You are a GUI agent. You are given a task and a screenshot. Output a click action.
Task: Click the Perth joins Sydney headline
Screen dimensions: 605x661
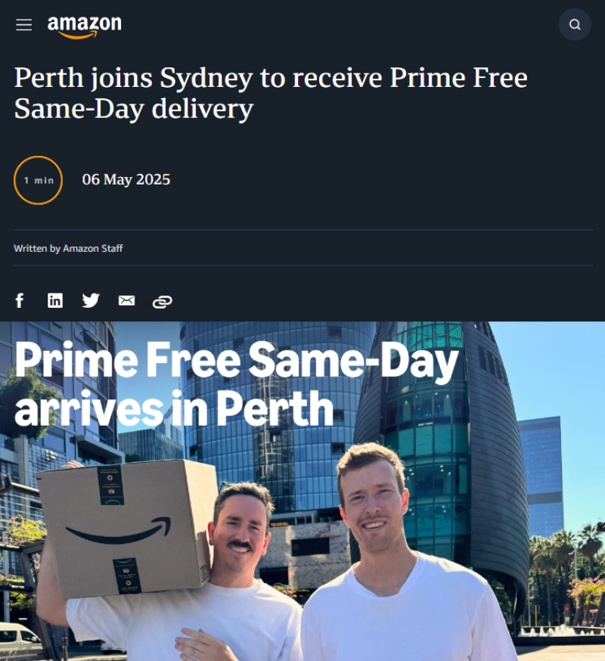coord(271,93)
